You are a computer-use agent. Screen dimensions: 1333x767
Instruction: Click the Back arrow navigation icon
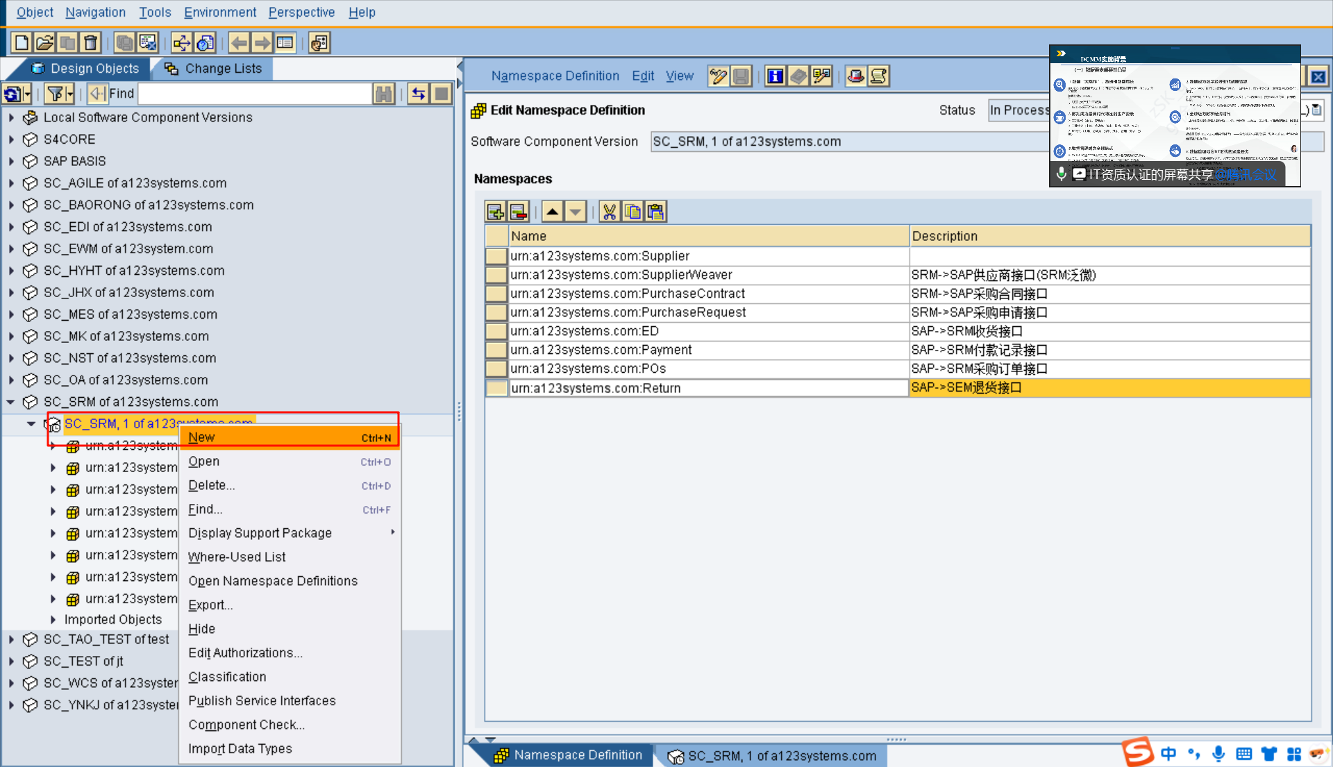point(239,43)
